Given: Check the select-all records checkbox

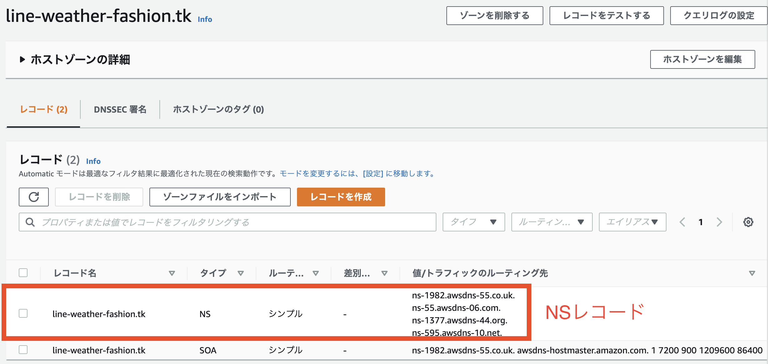Looking at the screenshot, I should coord(23,273).
